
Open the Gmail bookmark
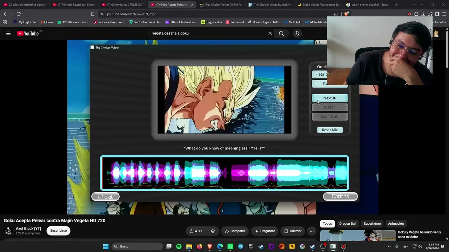[x=47, y=22]
